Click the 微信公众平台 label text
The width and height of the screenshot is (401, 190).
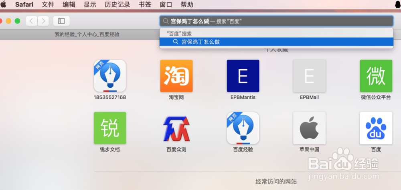(x=376, y=98)
